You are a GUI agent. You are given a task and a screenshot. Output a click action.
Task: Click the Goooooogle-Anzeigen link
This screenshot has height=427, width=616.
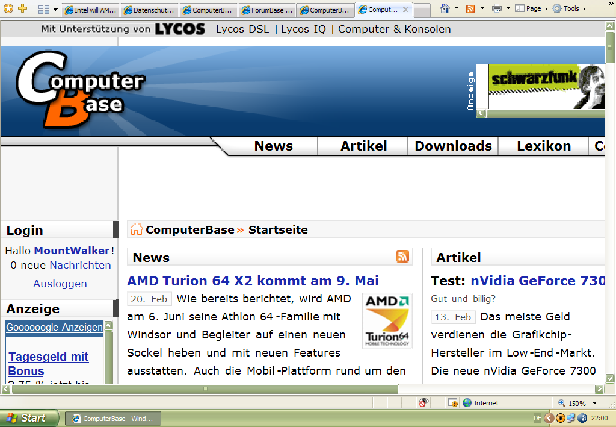pyautogui.click(x=54, y=327)
